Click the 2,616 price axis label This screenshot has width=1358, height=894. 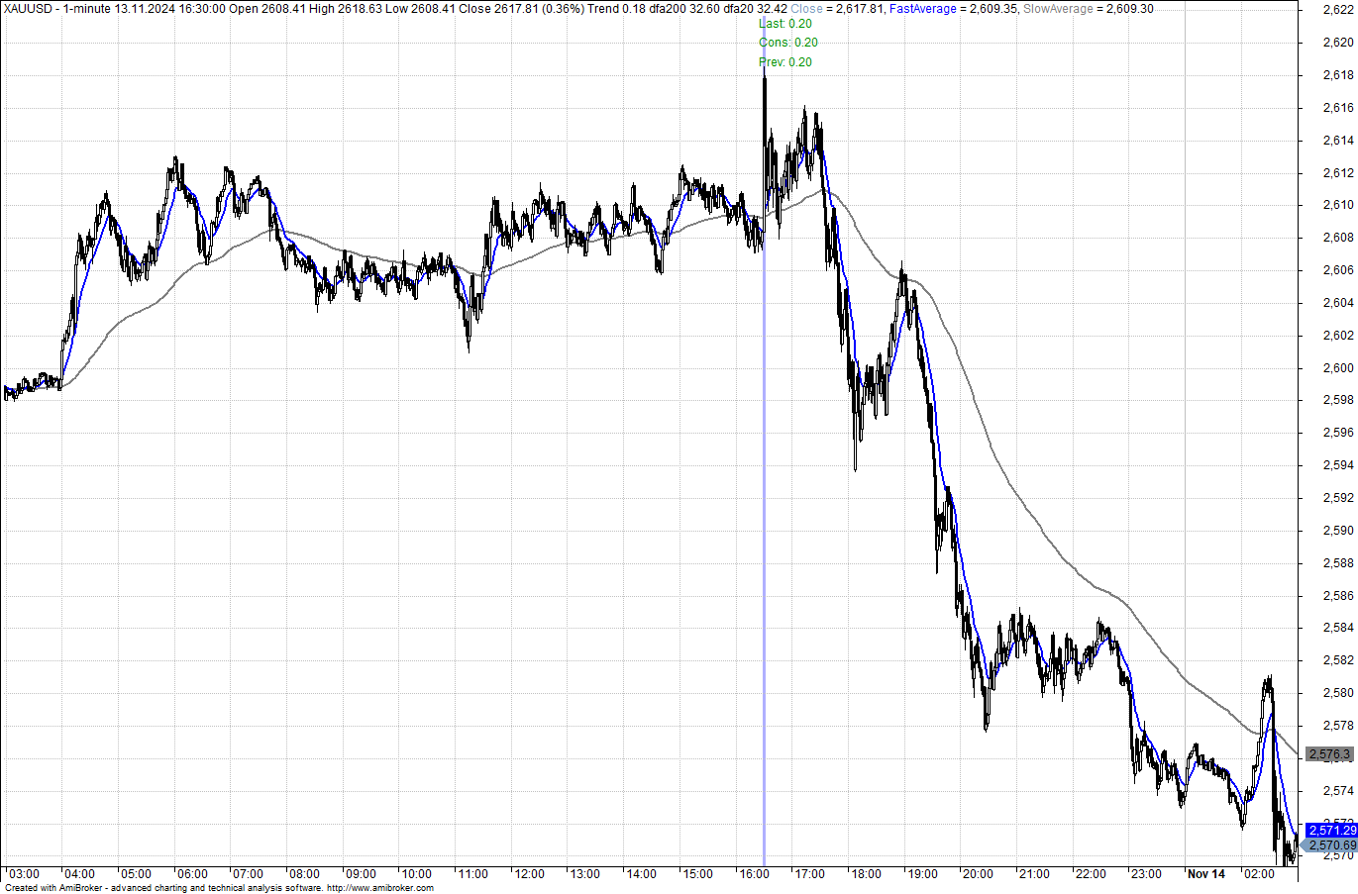click(x=1338, y=108)
